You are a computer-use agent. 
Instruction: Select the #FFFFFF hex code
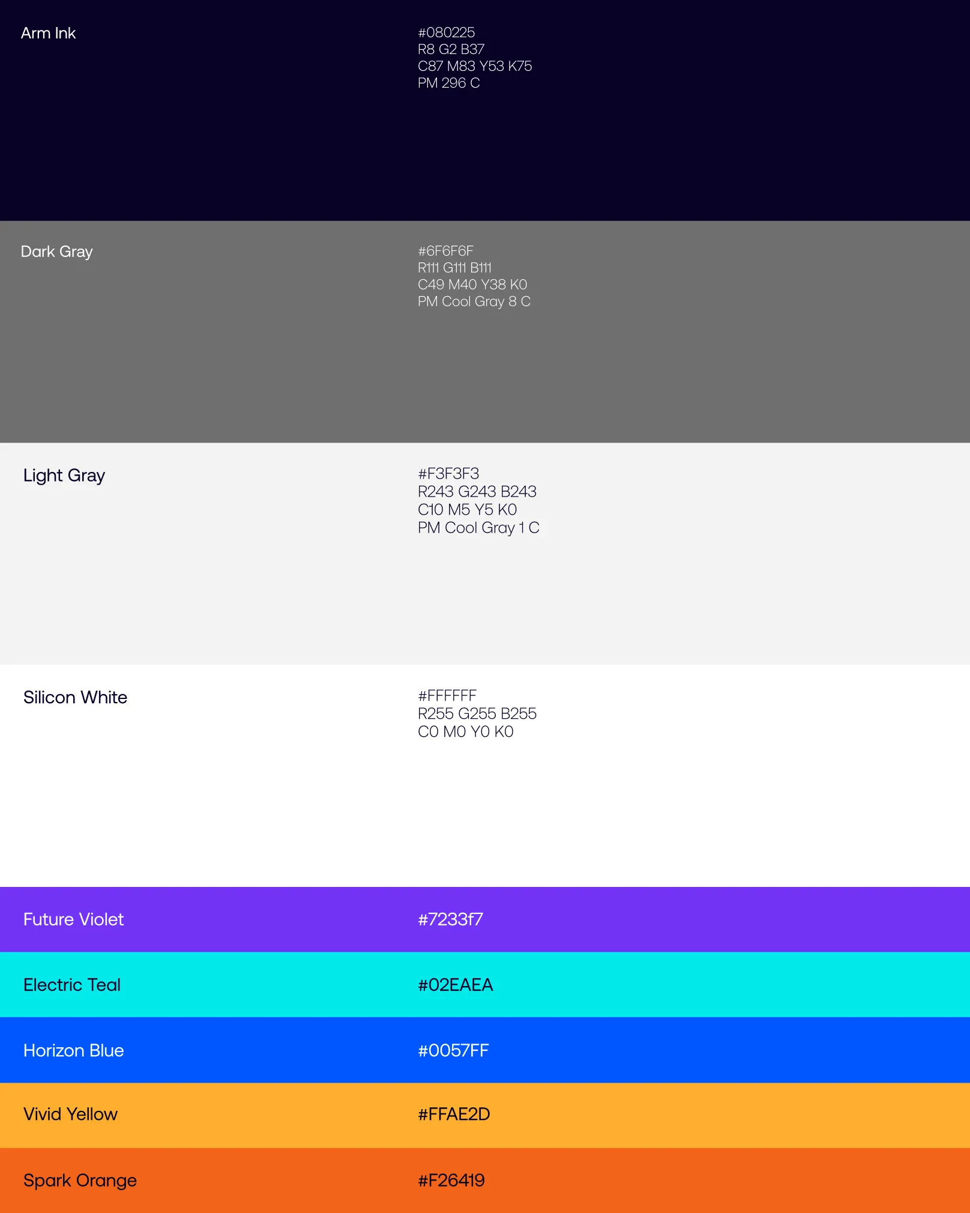[x=447, y=696]
